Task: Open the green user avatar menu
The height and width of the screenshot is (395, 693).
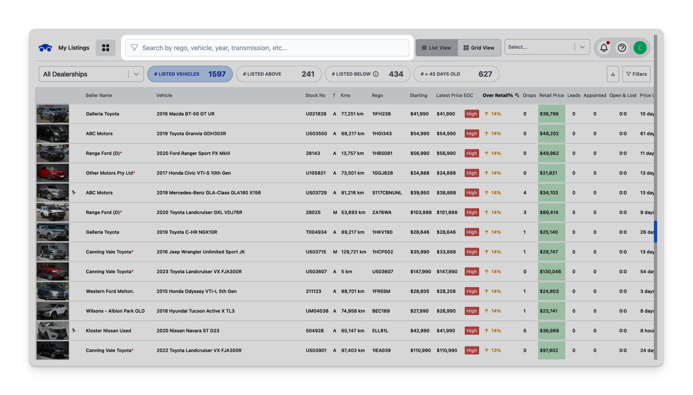Action: click(640, 48)
